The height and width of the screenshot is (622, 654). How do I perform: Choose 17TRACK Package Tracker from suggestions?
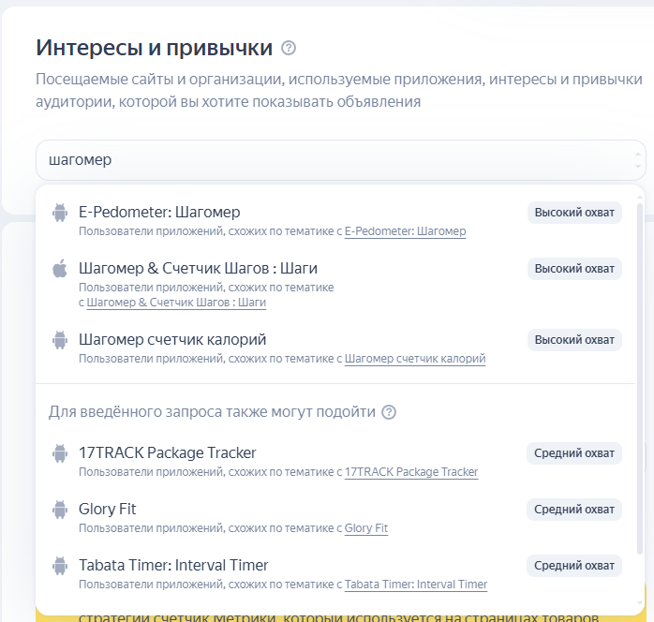(336, 462)
